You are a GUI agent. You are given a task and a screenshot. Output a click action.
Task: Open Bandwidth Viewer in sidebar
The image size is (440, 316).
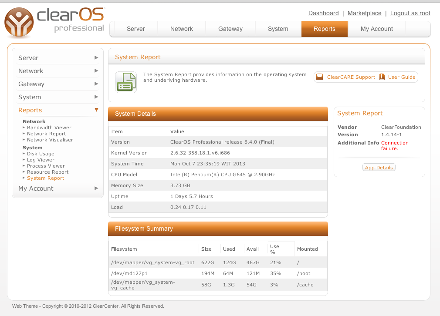tap(49, 128)
